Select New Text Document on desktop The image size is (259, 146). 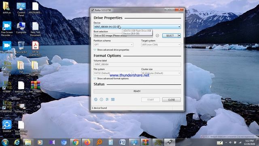(x=35, y=29)
